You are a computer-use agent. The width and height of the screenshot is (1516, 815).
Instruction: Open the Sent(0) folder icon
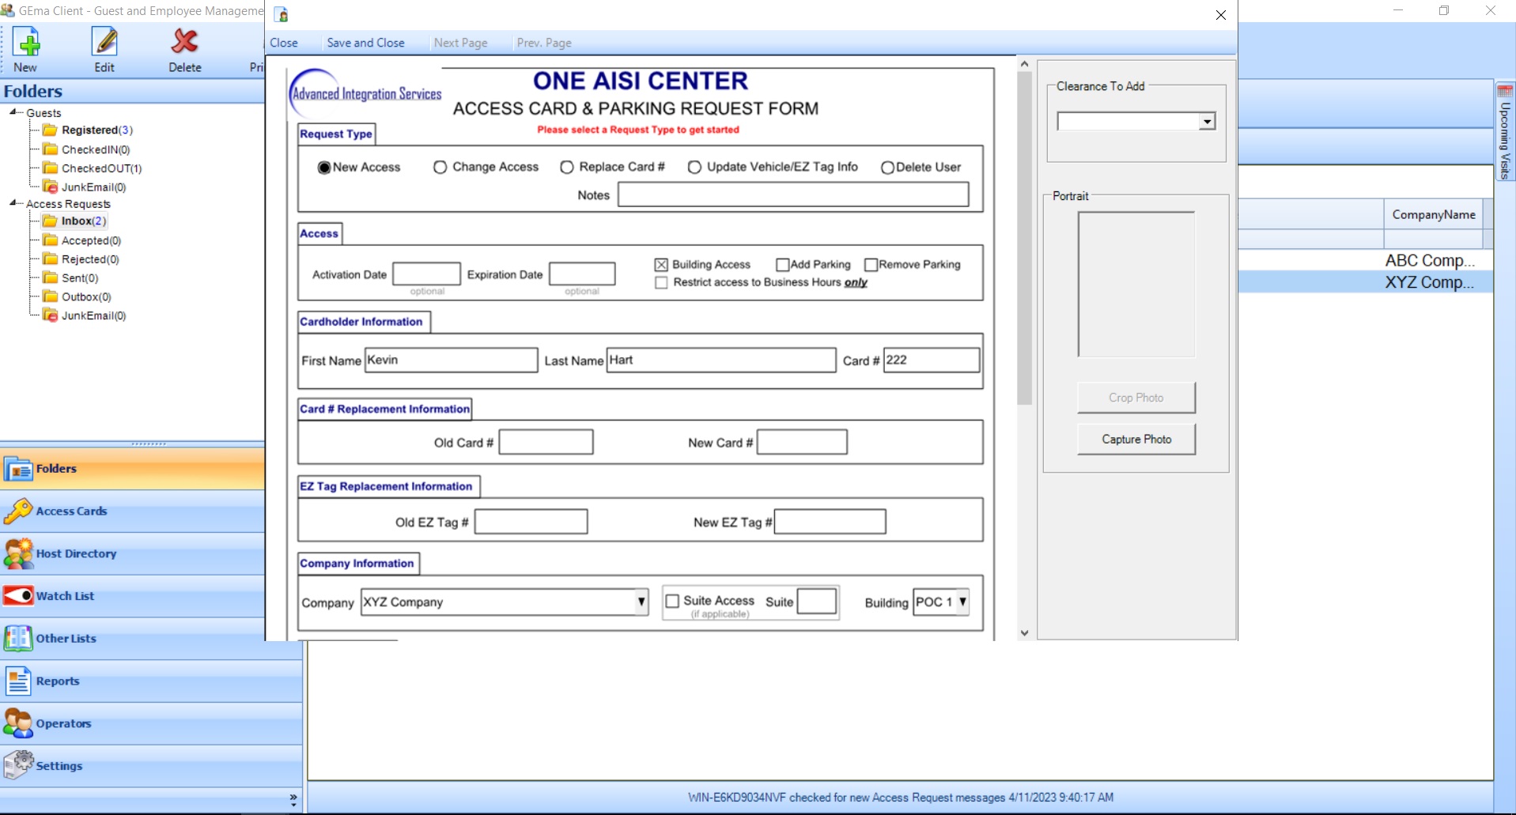pyautogui.click(x=51, y=278)
